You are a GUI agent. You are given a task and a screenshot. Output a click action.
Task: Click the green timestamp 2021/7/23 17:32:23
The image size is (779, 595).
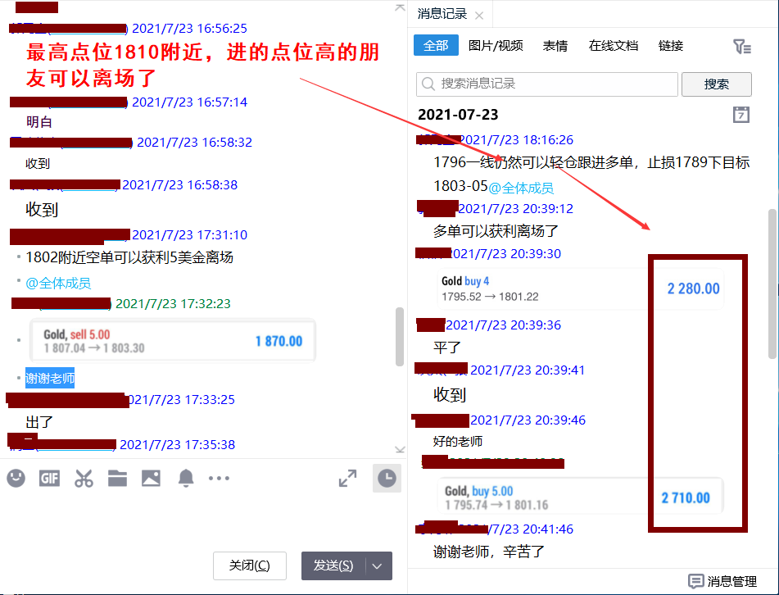173,303
